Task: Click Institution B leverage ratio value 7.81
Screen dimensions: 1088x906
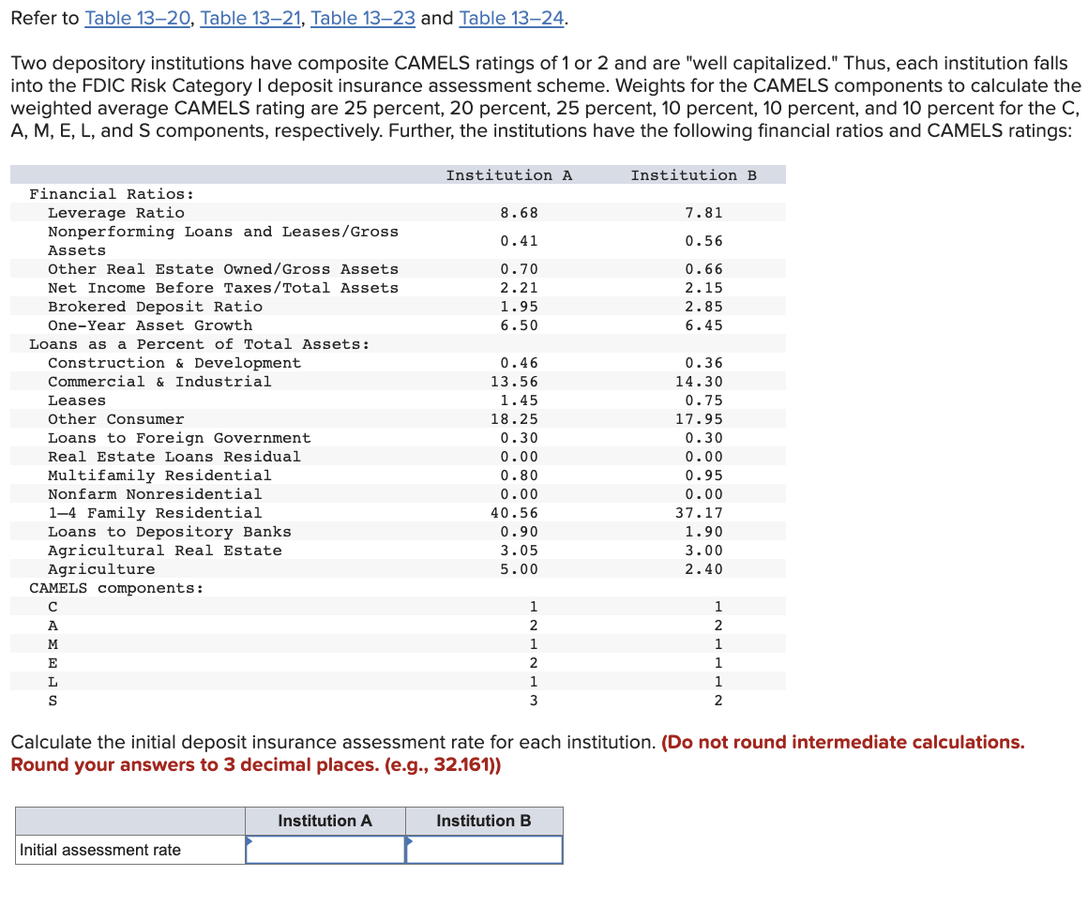Action: [x=703, y=213]
